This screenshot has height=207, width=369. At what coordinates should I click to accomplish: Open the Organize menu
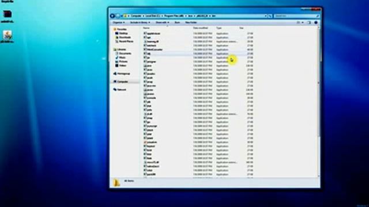pos(119,22)
